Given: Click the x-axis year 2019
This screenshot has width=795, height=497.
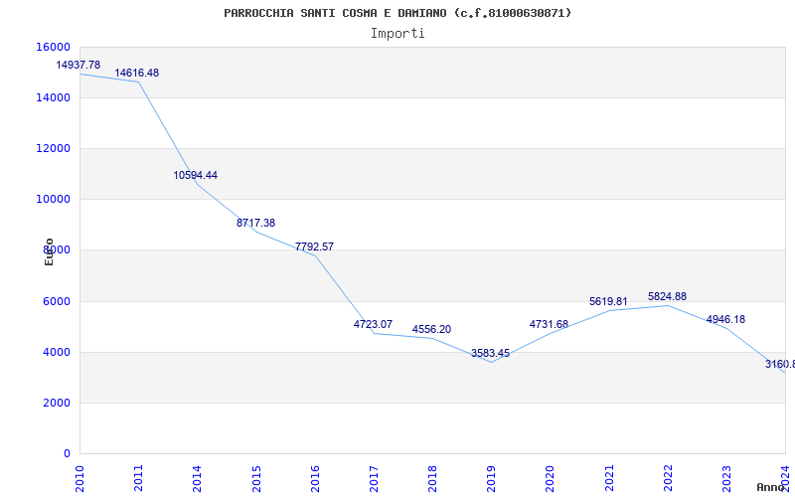Looking at the screenshot, I should point(491,479).
